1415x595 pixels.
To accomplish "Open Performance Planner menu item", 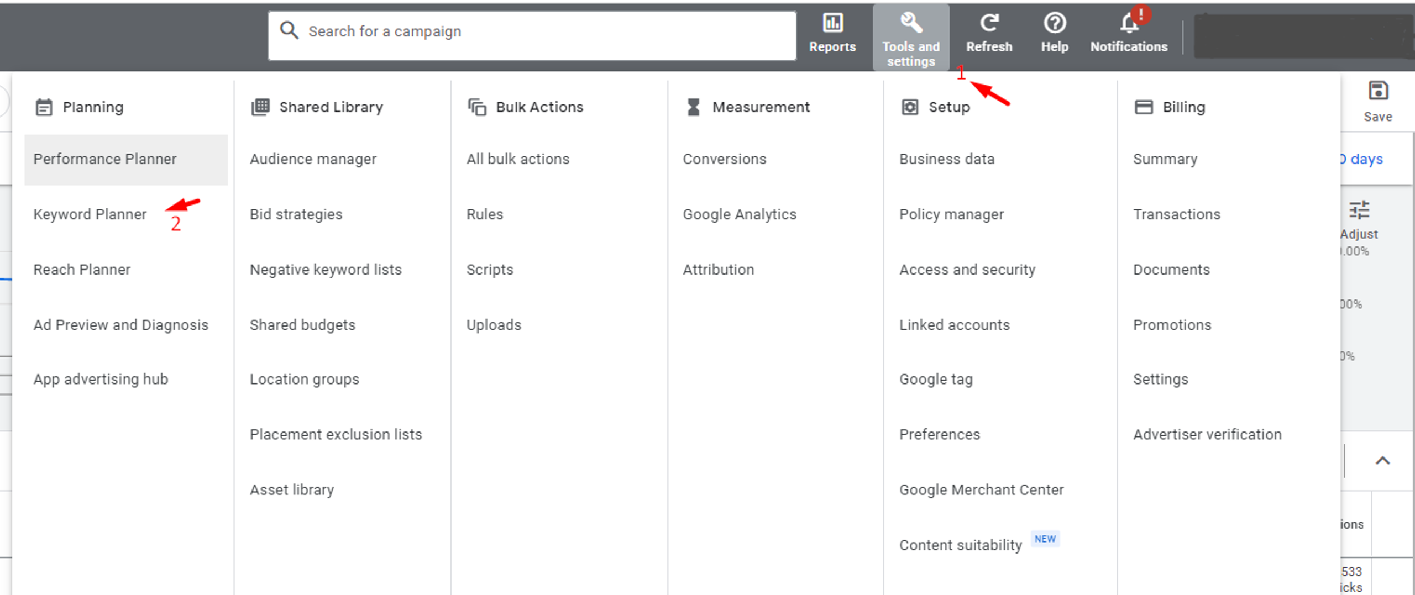I will pos(104,159).
